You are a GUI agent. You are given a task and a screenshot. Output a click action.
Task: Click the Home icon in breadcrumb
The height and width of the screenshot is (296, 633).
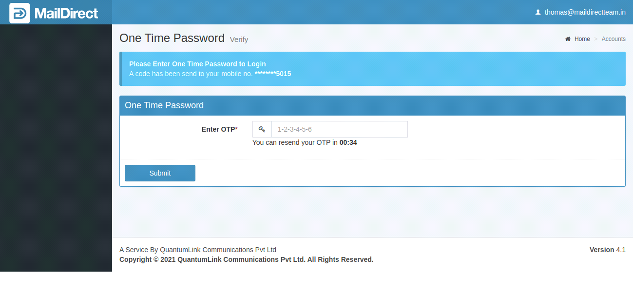[x=568, y=39]
